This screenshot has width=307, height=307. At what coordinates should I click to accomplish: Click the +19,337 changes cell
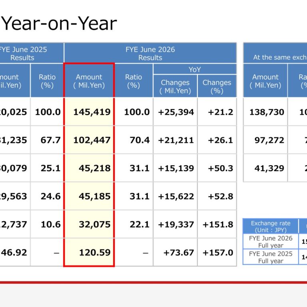click(x=175, y=224)
